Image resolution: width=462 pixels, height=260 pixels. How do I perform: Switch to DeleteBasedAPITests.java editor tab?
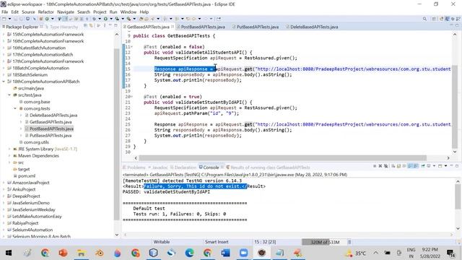(x=314, y=27)
